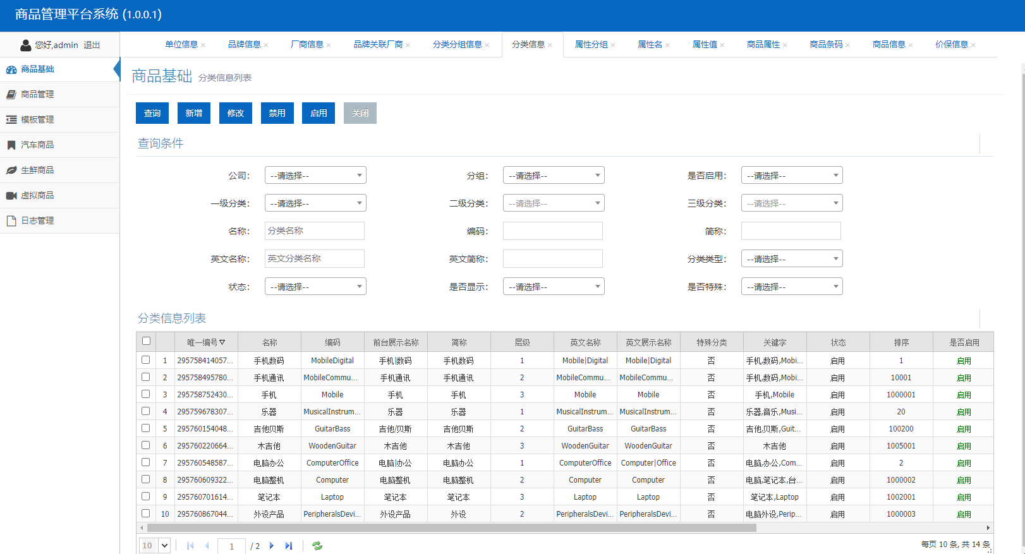Open the rows-per-page dropdown showing 10
The width and height of the screenshot is (1025, 554).
[155, 546]
